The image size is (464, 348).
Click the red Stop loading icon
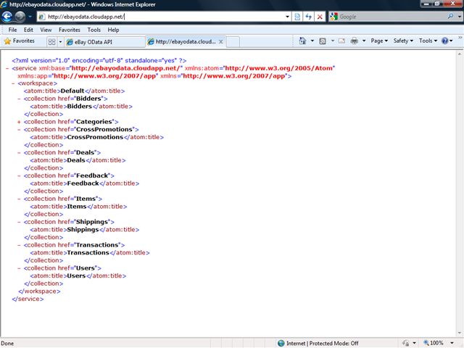tap(320, 17)
